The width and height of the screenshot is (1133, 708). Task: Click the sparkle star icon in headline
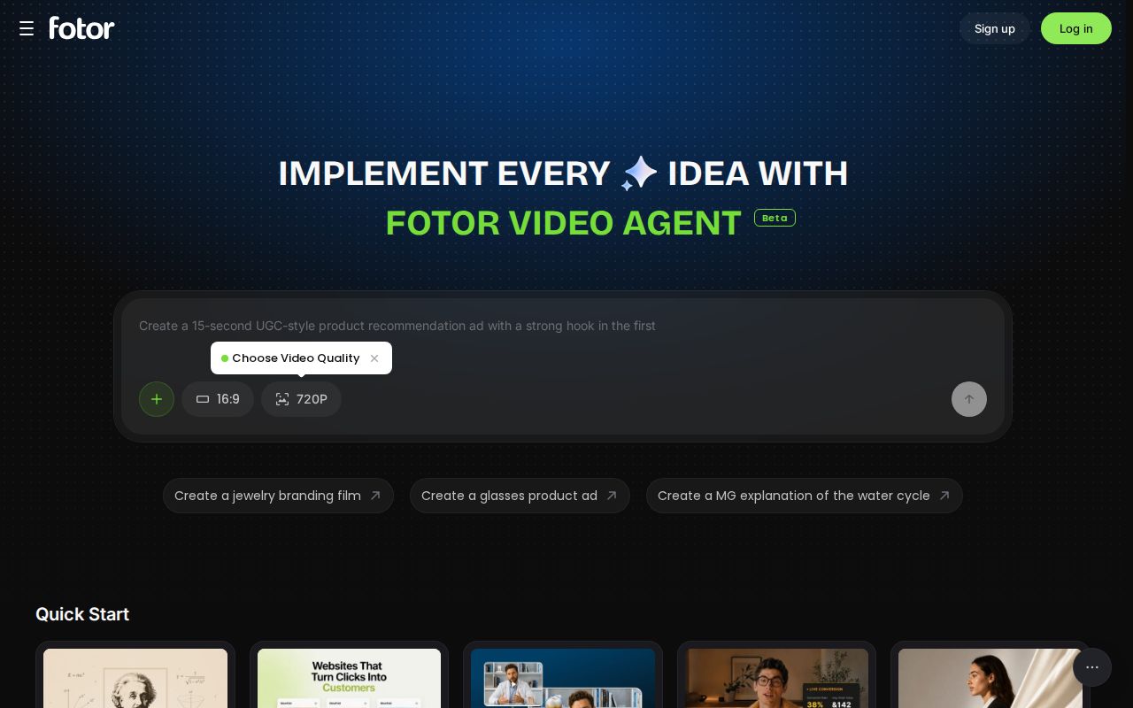(639, 173)
